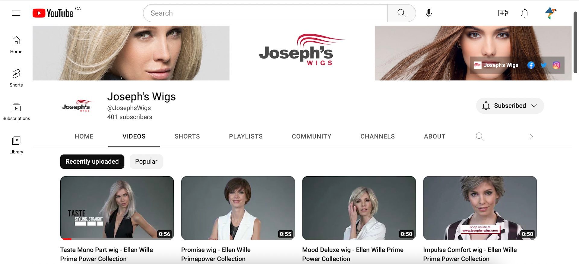Click the search magnifier button
Screen dimensions: 579x264
pos(401,13)
